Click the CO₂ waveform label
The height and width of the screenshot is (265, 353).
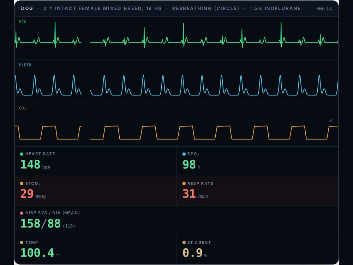(23, 108)
